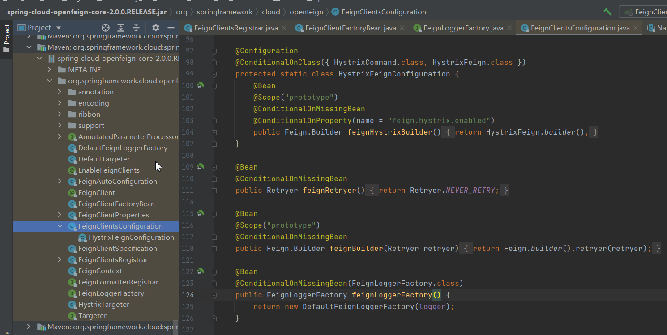Viewport: 667px width, 335px height.
Task: Hide the Project tool window with minus icon
Action: click(171, 28)
